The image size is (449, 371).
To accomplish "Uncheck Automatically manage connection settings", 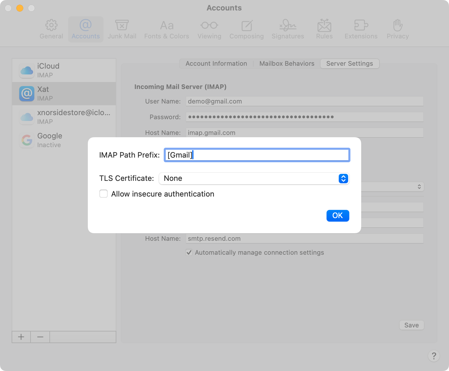I will tap(189, 252).
